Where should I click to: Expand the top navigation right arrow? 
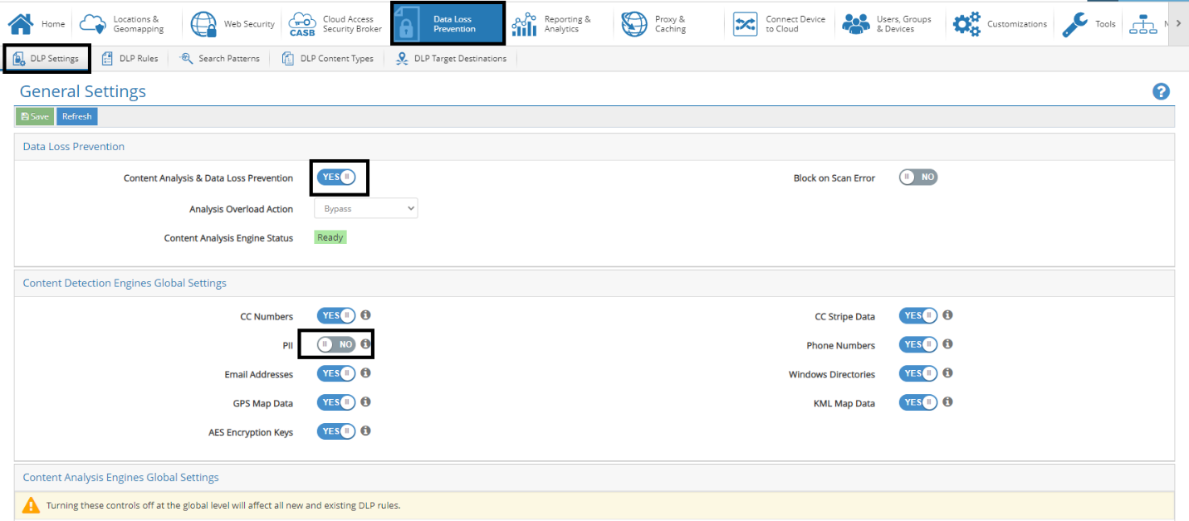click(1178, 23)
